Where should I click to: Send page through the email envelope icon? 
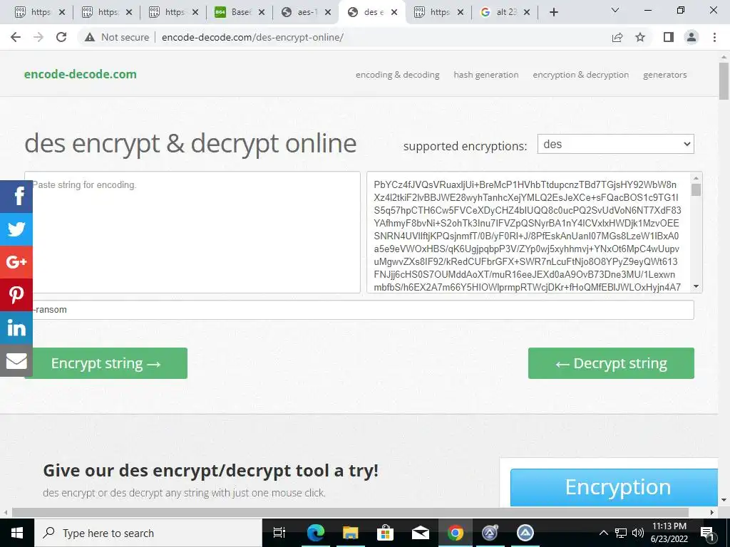(x=16, y=360)
